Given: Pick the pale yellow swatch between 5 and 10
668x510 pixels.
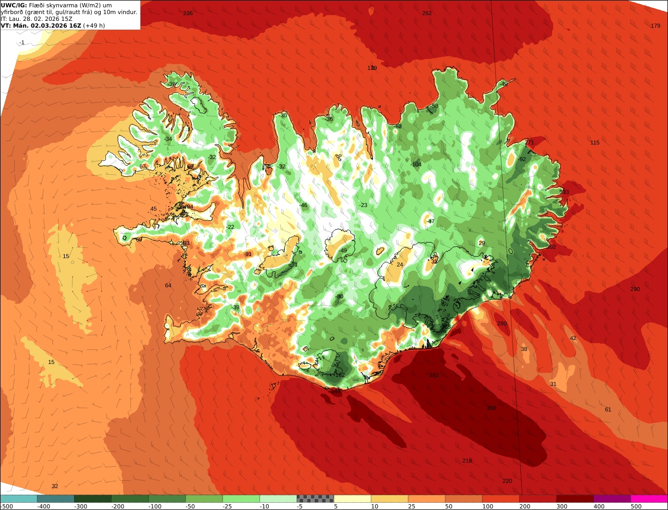Looking at the screenshot, I should coord(352,499).
